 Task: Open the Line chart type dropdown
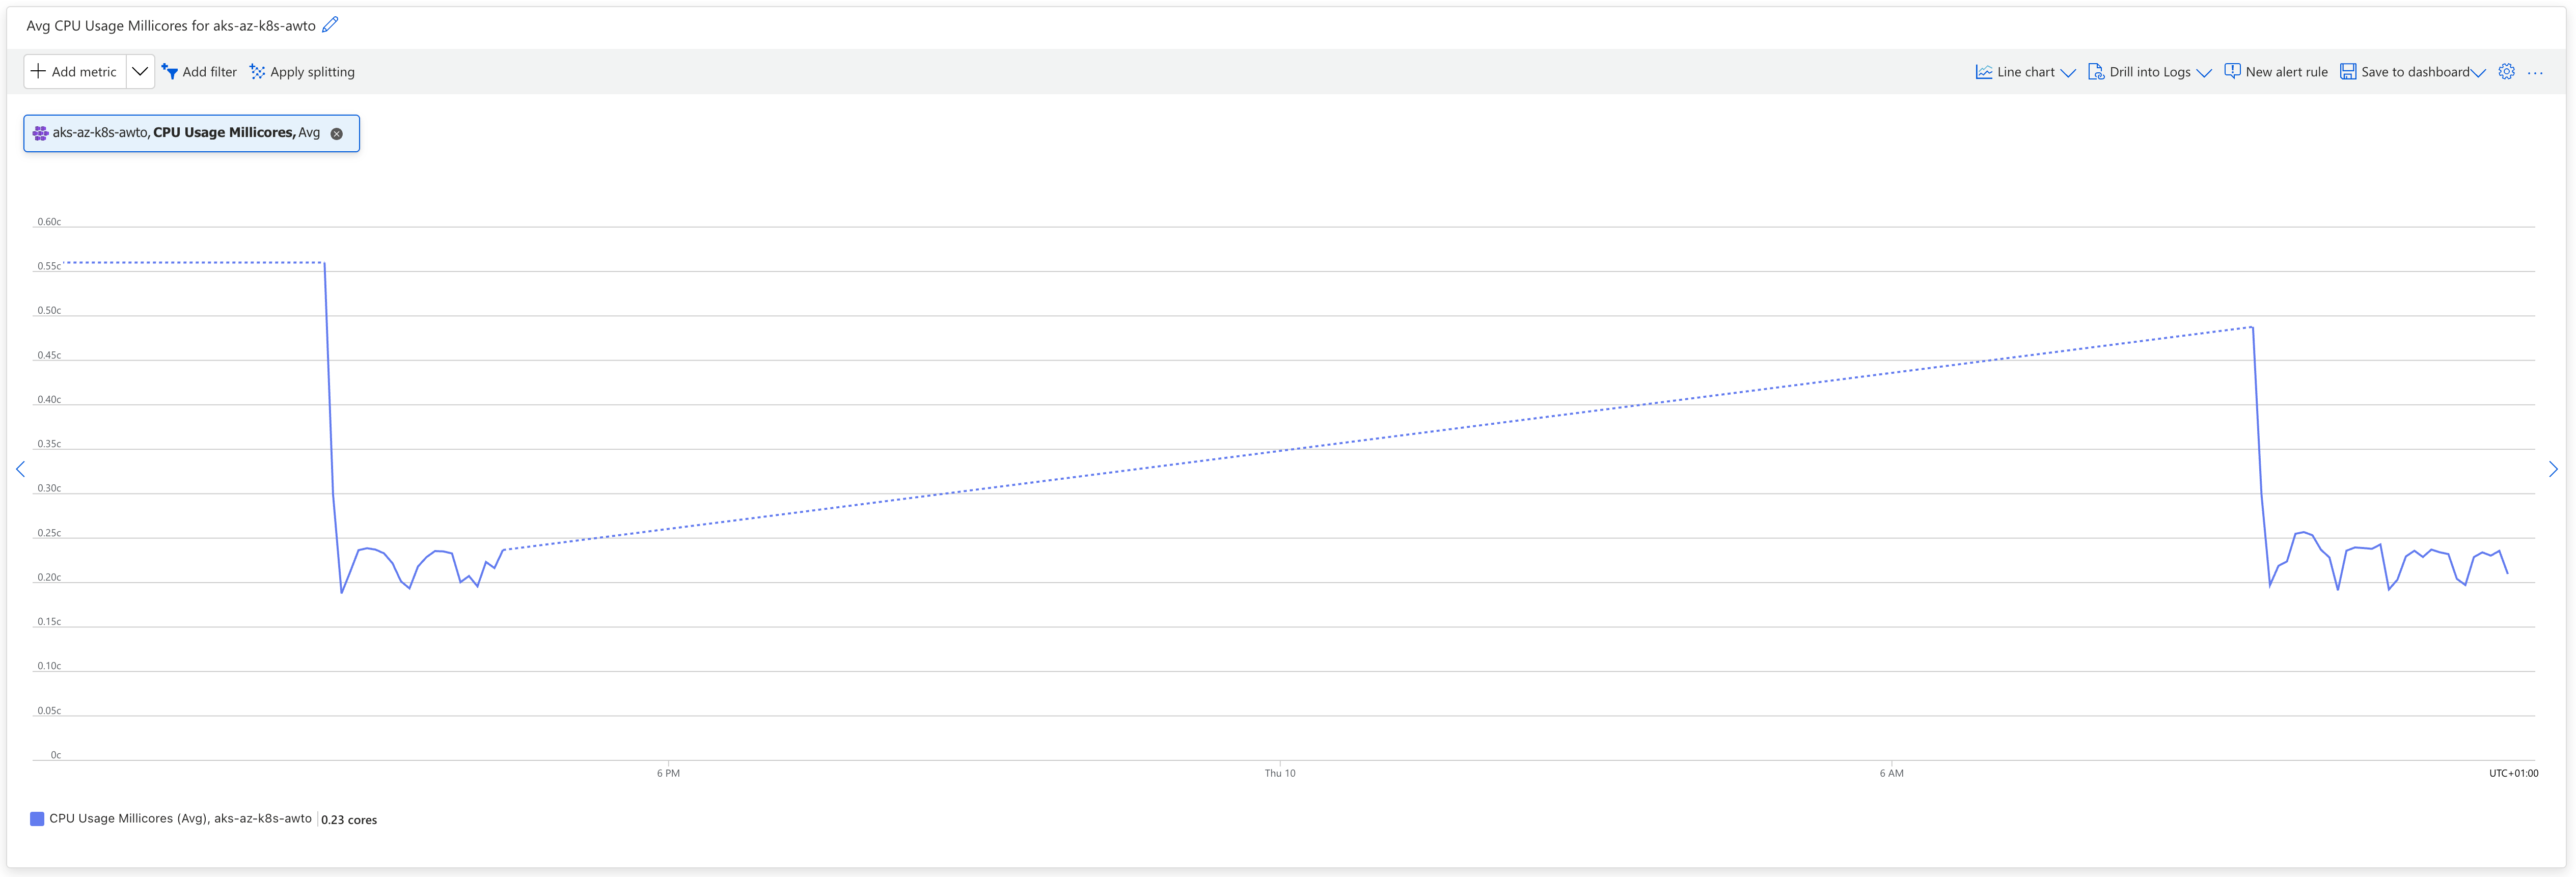pos(2025,72)
